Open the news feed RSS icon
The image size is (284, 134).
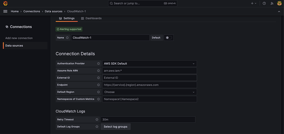click(x=272, y=3)
